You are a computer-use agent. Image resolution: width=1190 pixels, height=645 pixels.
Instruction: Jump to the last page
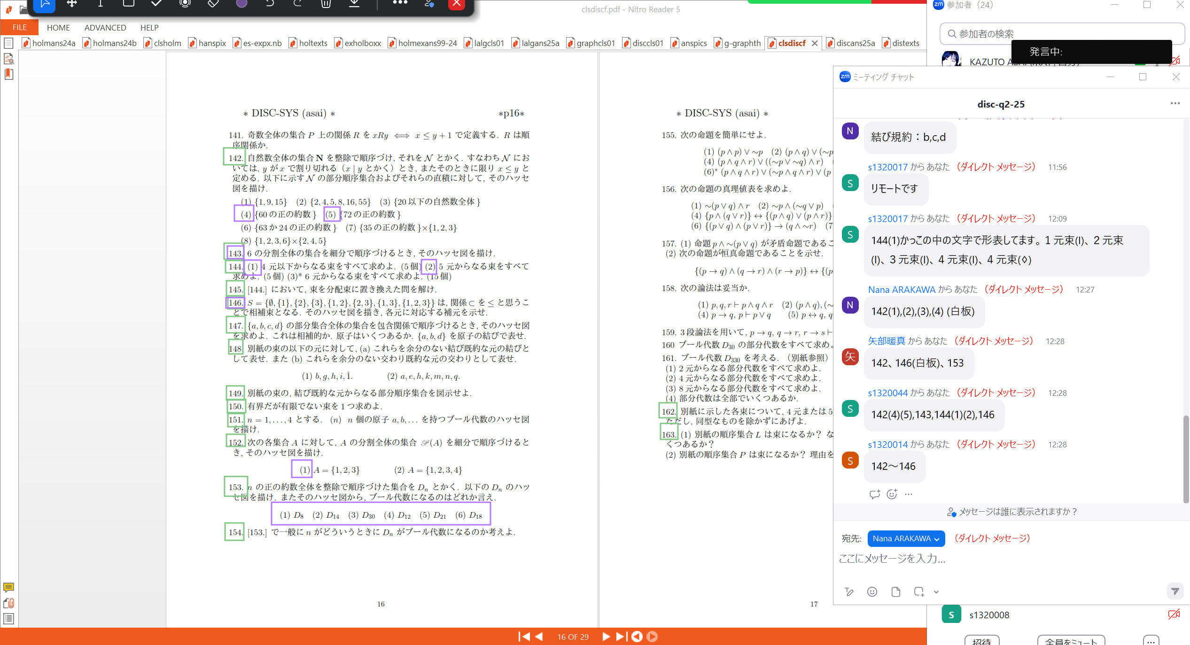[x=622, y=637]
